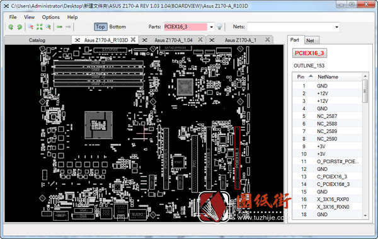This screenshot has width=378, height=239.
Task: Fit board to window with green arrows icon
Action: click(39, 26)
